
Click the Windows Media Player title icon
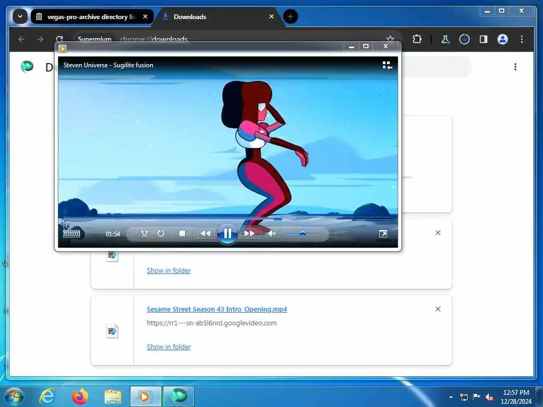click(x=63, y=48)
